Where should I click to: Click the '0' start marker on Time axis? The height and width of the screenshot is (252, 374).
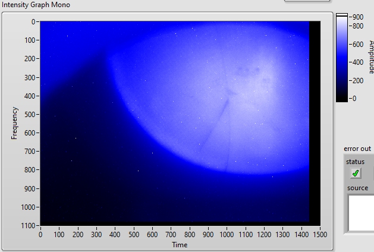(40, 235)
